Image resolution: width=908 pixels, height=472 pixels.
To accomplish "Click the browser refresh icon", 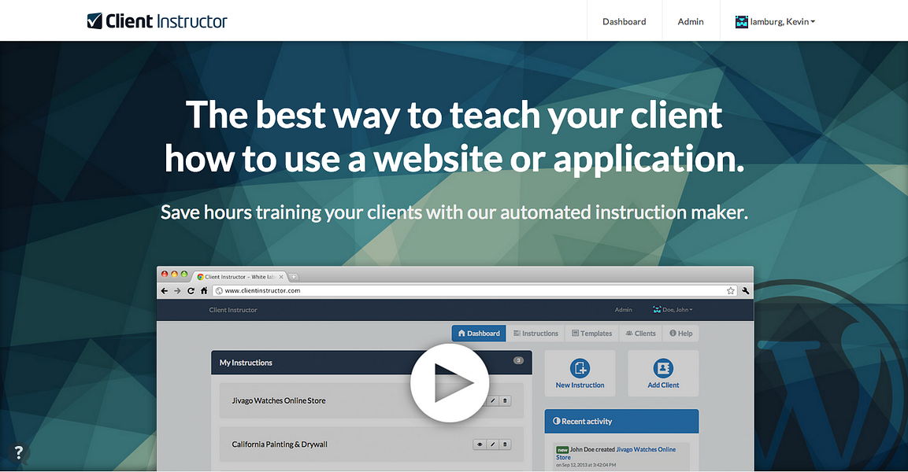I will (191, 290).
